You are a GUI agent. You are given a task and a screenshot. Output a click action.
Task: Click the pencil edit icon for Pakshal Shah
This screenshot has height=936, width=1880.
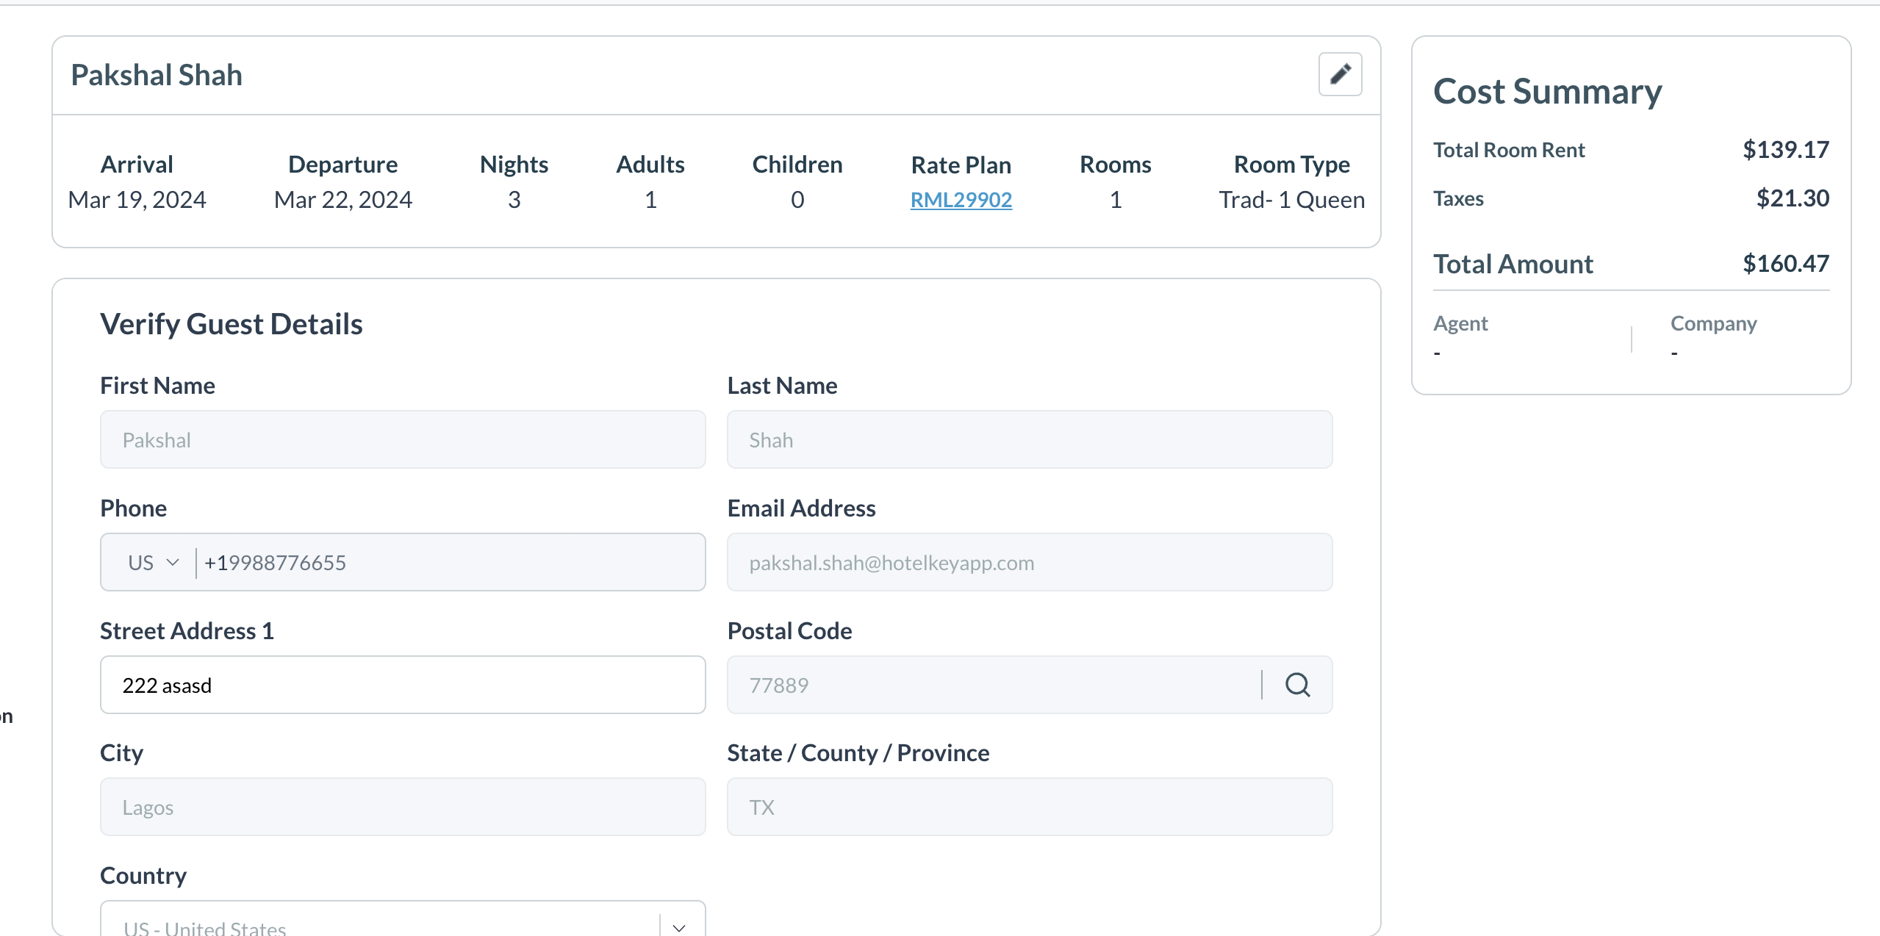pyautogui.click(x=1340, y=74)
